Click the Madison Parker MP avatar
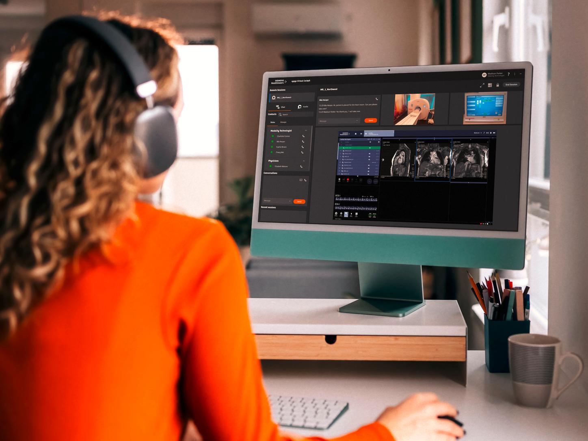The height and width of the screenshot is (441, 588). pos(484,75)
